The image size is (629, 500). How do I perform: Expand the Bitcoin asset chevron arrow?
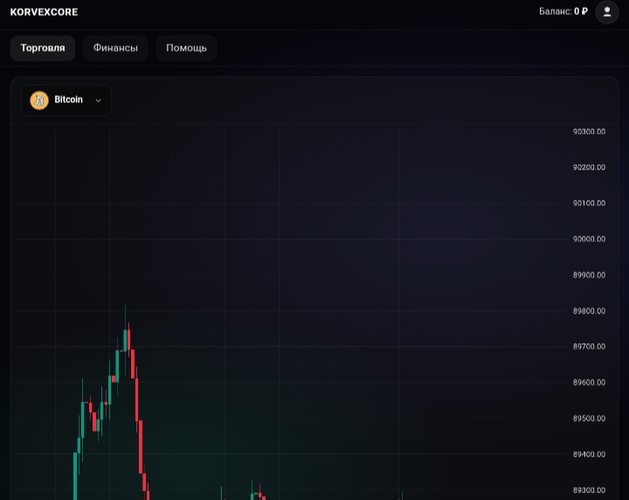(x=98, y=100)
